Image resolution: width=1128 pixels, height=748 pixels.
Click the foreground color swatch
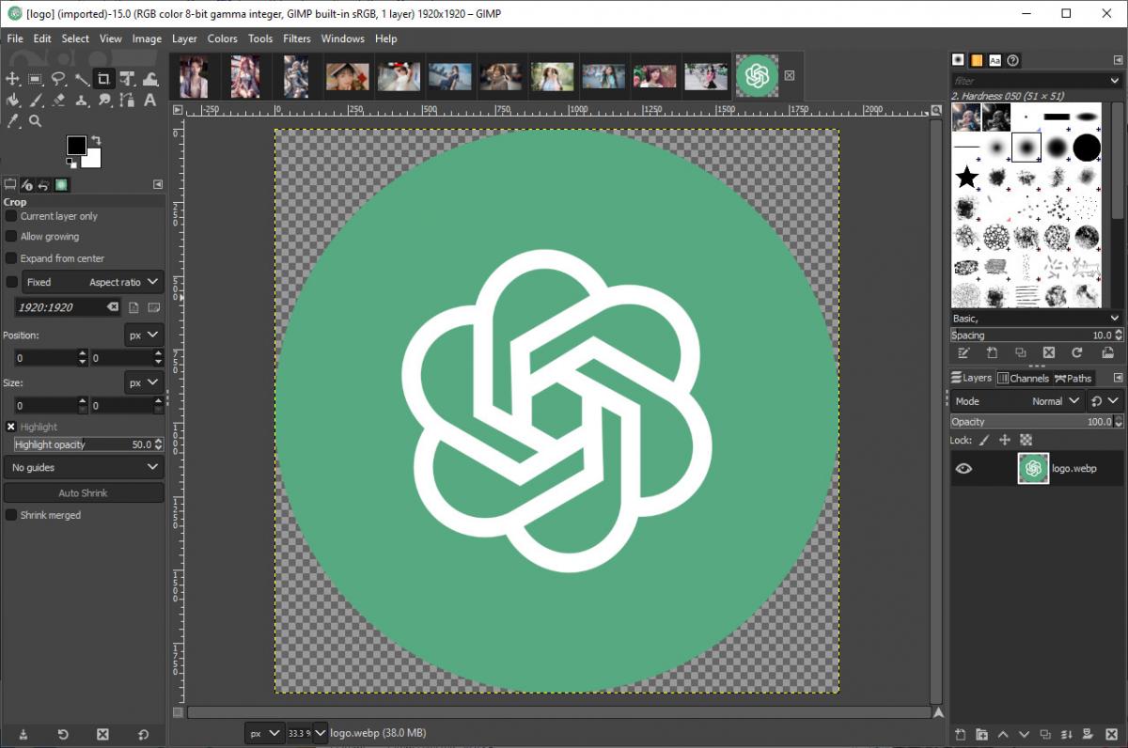(76, 147)
